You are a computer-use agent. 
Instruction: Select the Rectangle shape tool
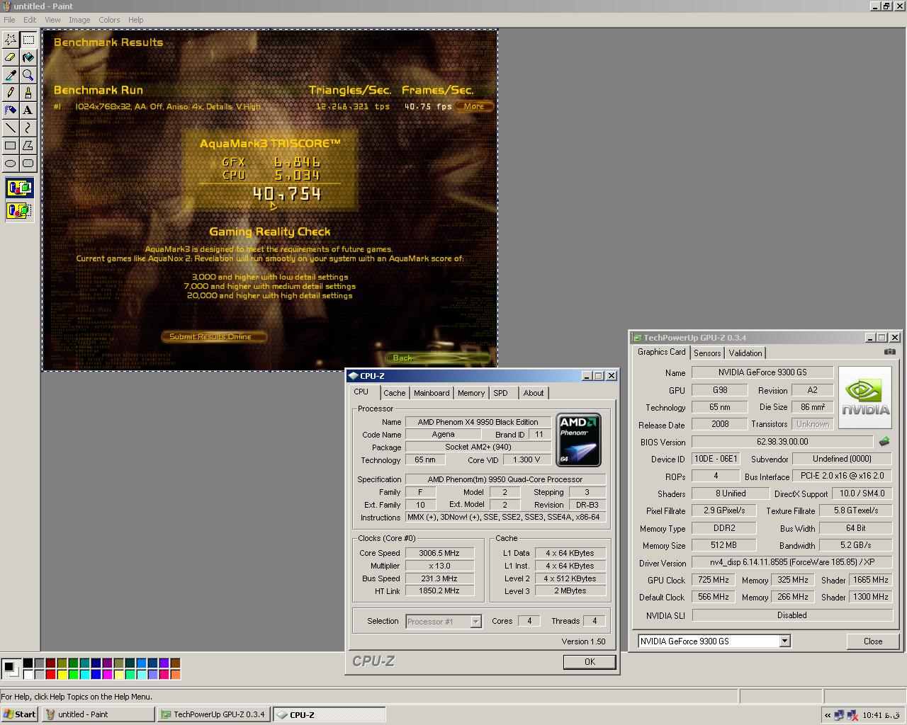click(11, 146)
